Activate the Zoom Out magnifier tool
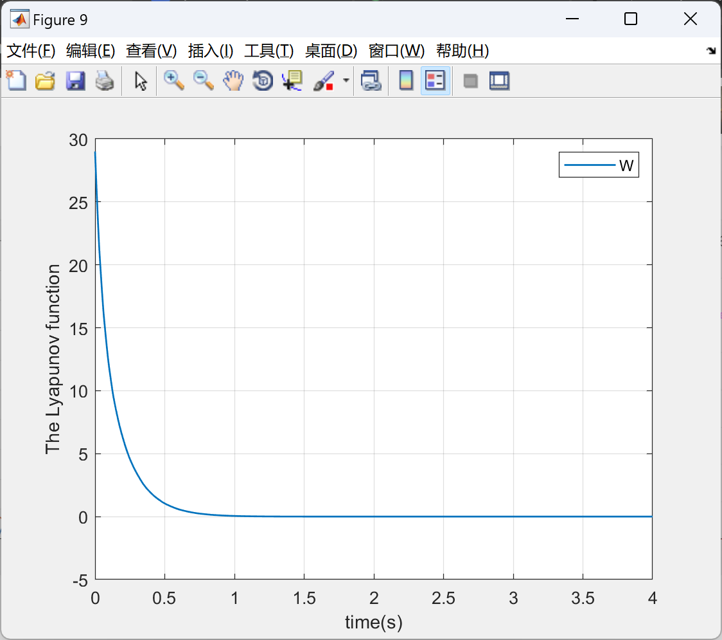Viewport: 722px width, 640px height. (x=204, y=80)
